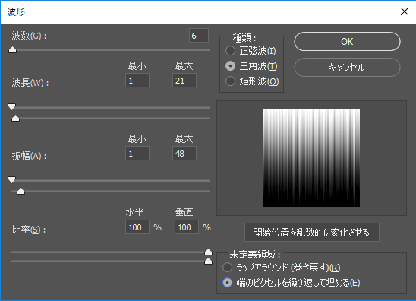Close the 波形 dialog window
Screen dimensions: 416x301
[x=405, y=11]
